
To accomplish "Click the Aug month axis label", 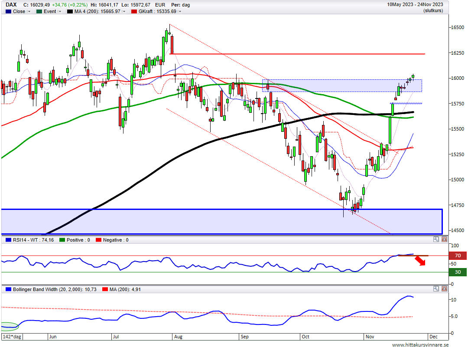I will (x=178, y=337).
